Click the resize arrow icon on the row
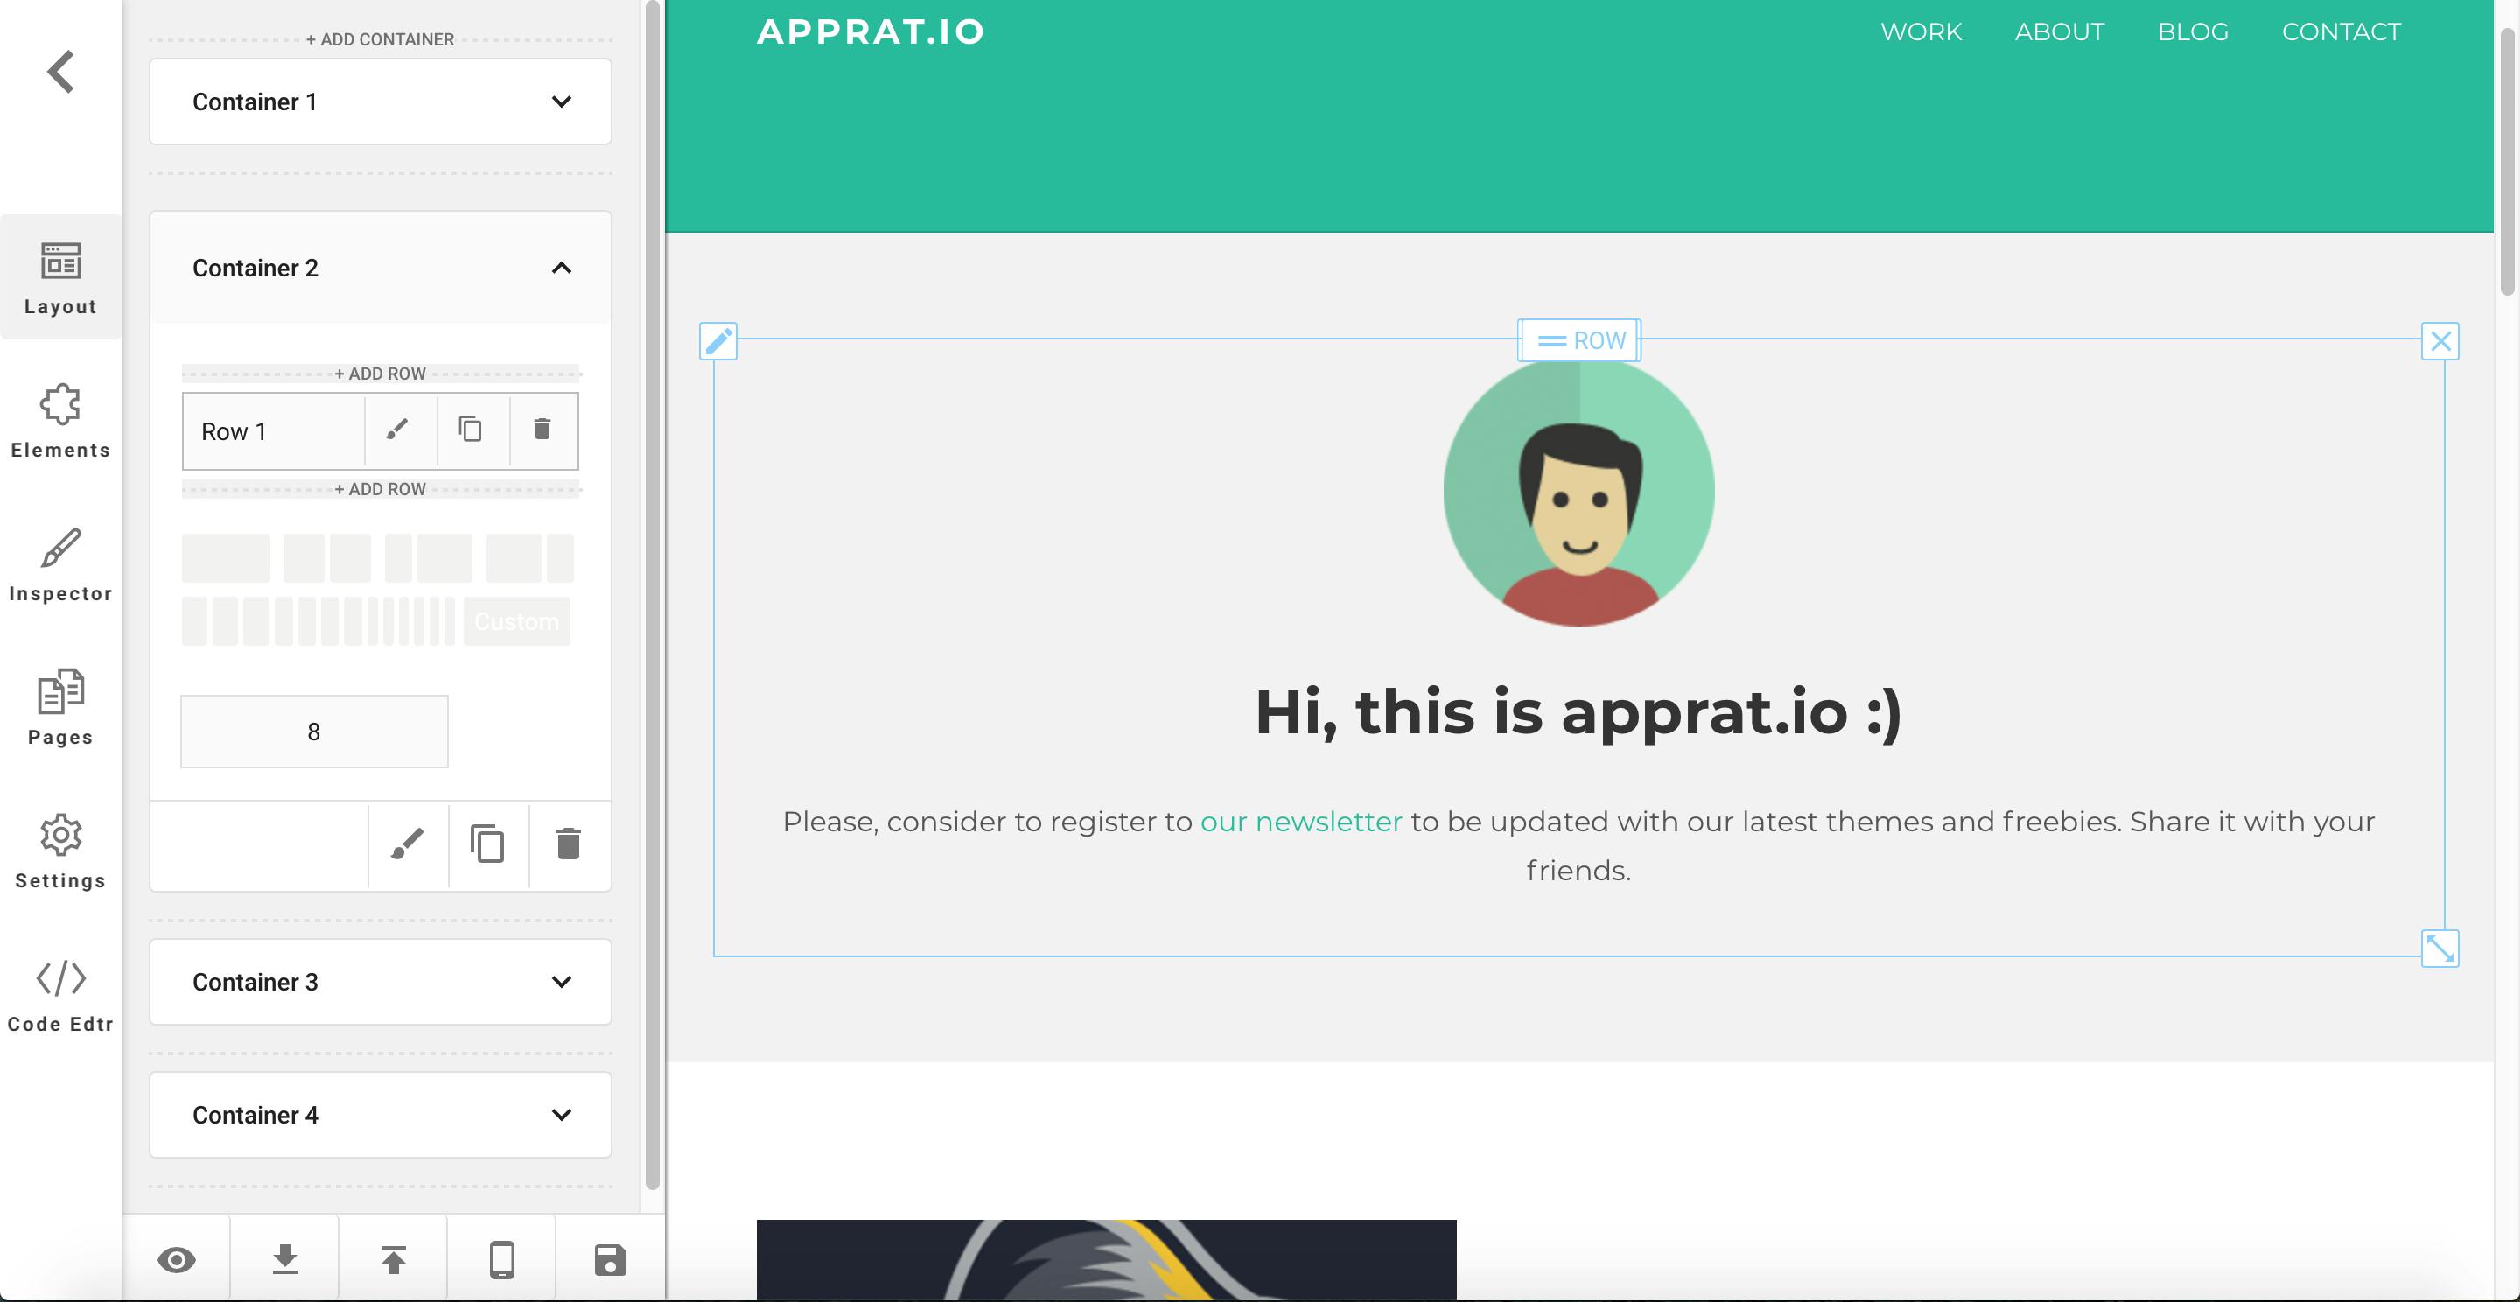 (x=2440, y=948)
